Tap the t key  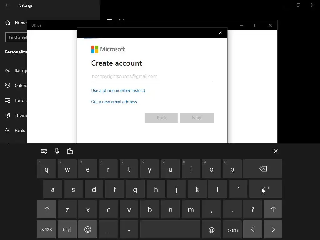point(129,168)
